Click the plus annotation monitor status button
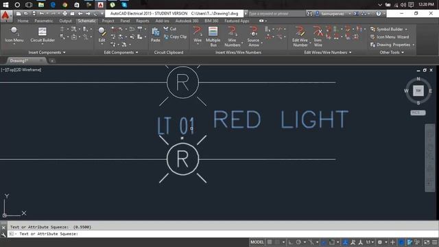This screenshot has width=439, height=247. tap(392, 242)
